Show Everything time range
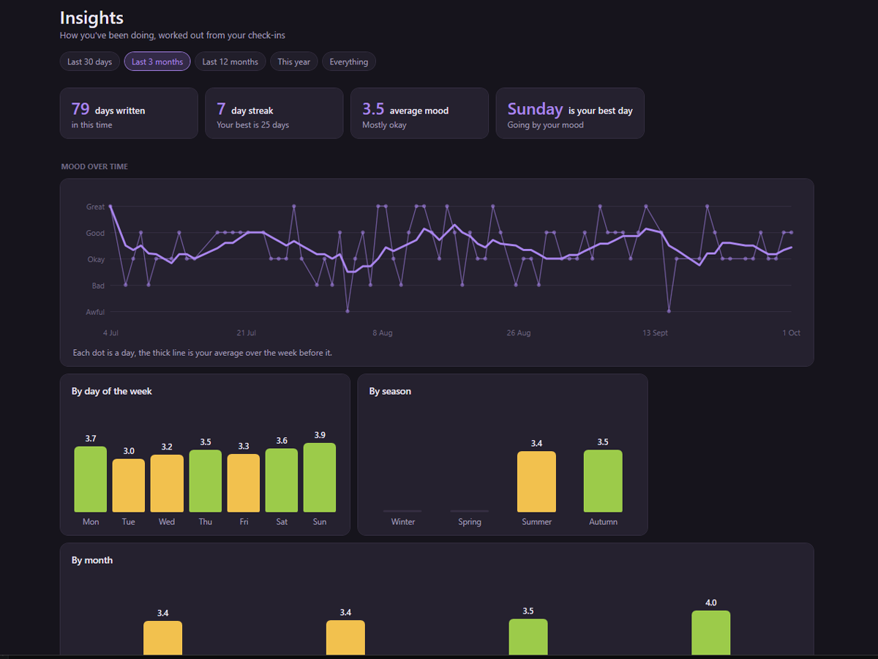Image resolution: width=878 pixels, height=659 pixels. [348, 62]
